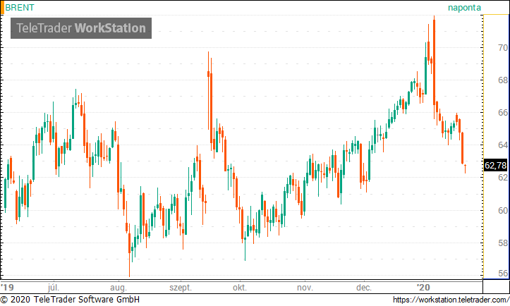
Task: Click the 'szept.' date axis label
Action: (x=181, y=288)
